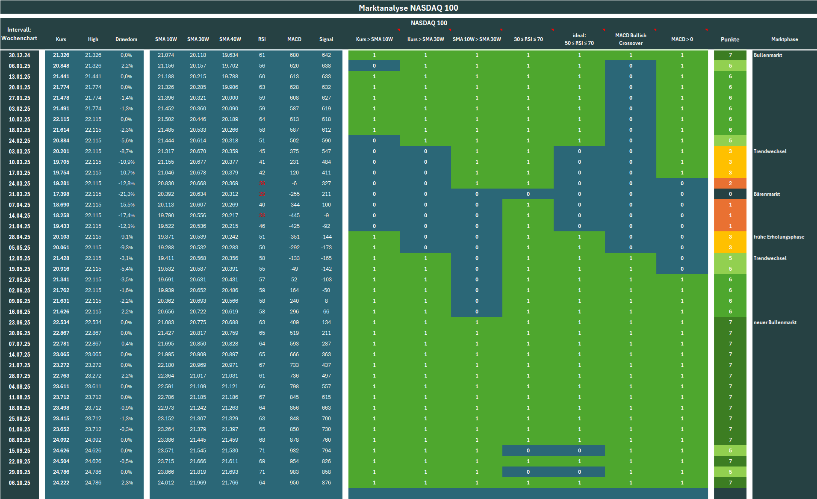This screenshot has width=817, height=499.
Task: Select the MACD > 0 header
Action: tap(682, 39)
